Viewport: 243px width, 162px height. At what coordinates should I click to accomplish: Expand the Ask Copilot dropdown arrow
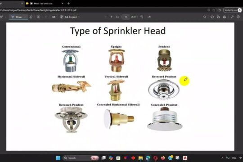click(79, 17)
